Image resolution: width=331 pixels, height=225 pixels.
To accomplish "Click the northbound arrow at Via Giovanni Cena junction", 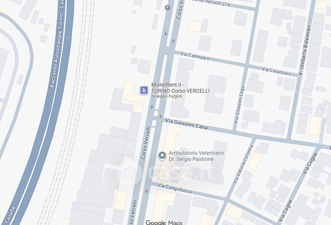I will coord(161,116).
